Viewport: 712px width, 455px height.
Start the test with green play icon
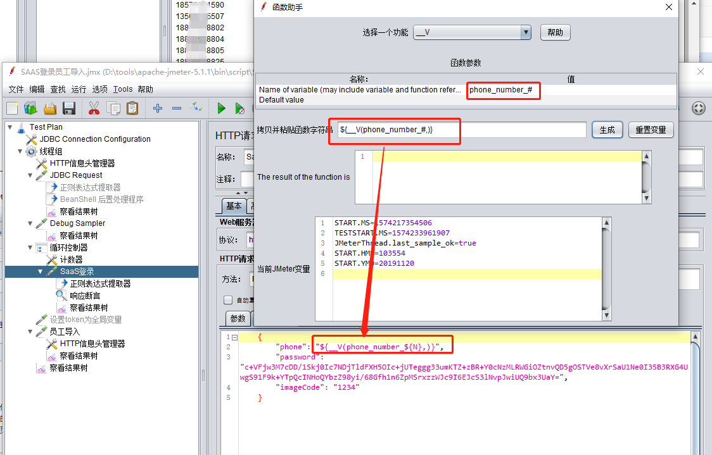pos(221,108)
